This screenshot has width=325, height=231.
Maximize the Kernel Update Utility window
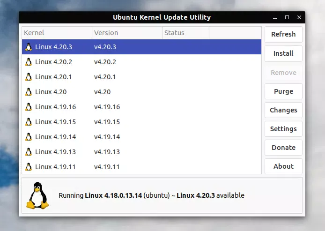(x=287, y=17)
